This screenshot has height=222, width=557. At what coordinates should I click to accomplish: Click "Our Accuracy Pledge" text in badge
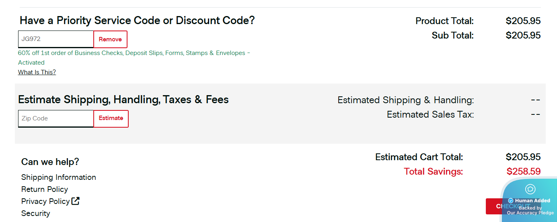click(x=530, y=213)
